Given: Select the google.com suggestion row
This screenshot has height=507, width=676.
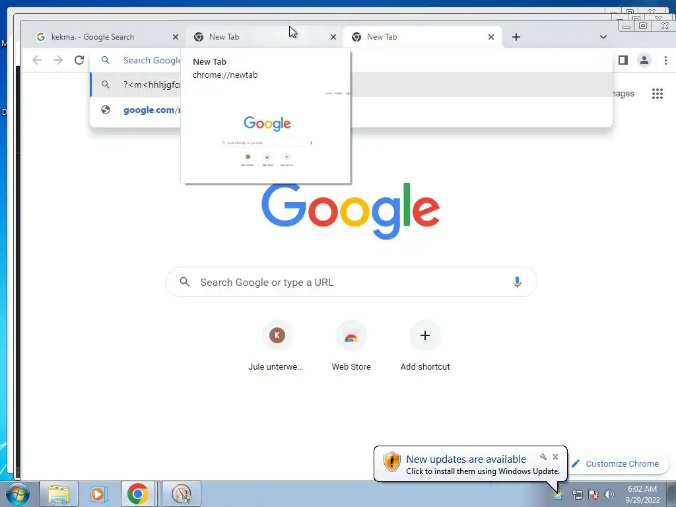Looking at the screenshot, I should (351, 110).
